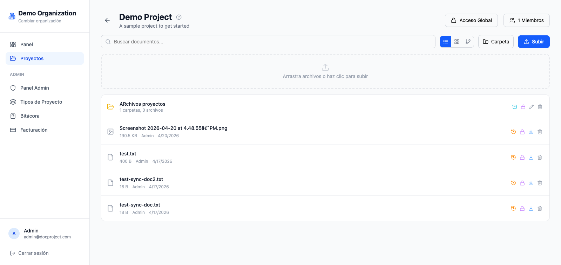Switch to branch tree view
This screenshot has width=561, height=265.
click(468, 42)
